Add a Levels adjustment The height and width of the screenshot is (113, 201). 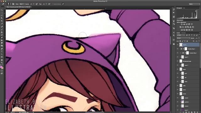184,24
